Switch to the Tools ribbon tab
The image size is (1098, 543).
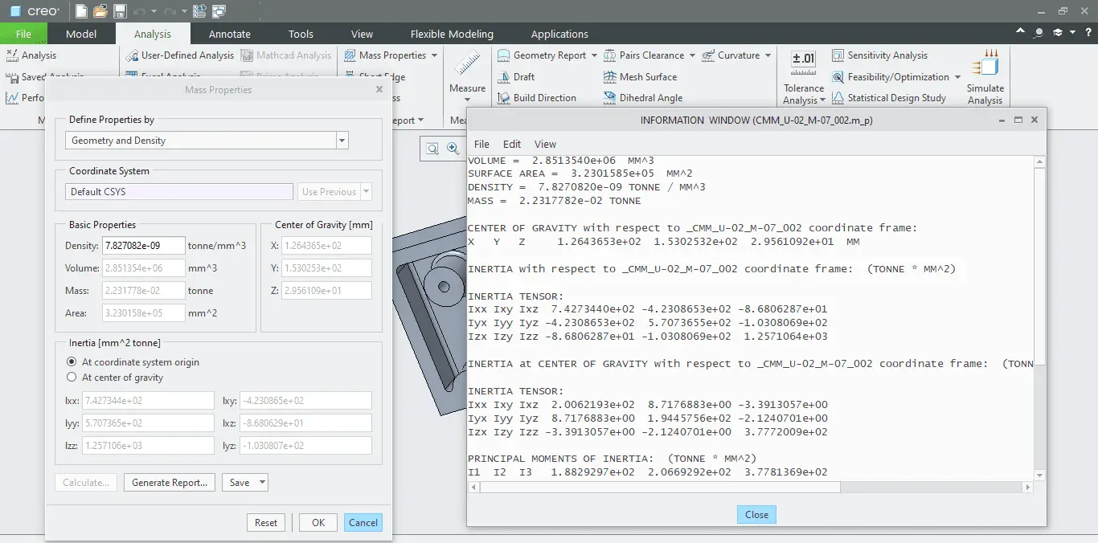coord(301,34)
